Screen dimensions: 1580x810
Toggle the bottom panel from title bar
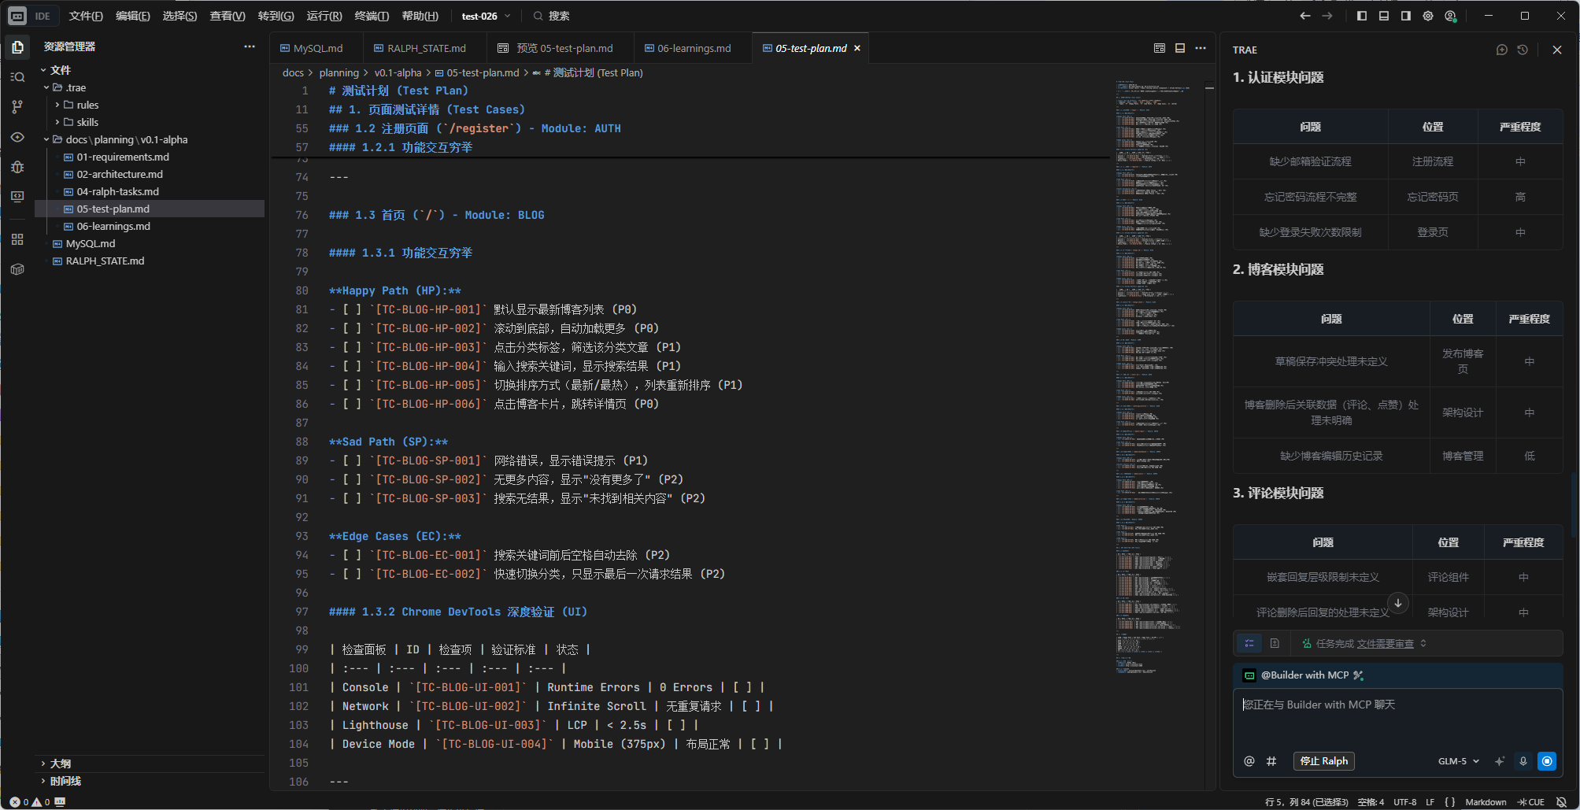1384,16
